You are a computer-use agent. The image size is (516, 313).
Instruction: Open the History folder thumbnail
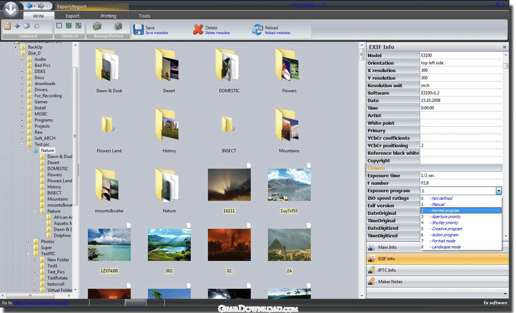tap(167, 125)
